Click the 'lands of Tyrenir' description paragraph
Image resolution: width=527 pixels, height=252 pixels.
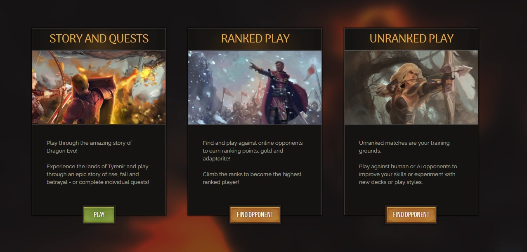coord(98,174)
